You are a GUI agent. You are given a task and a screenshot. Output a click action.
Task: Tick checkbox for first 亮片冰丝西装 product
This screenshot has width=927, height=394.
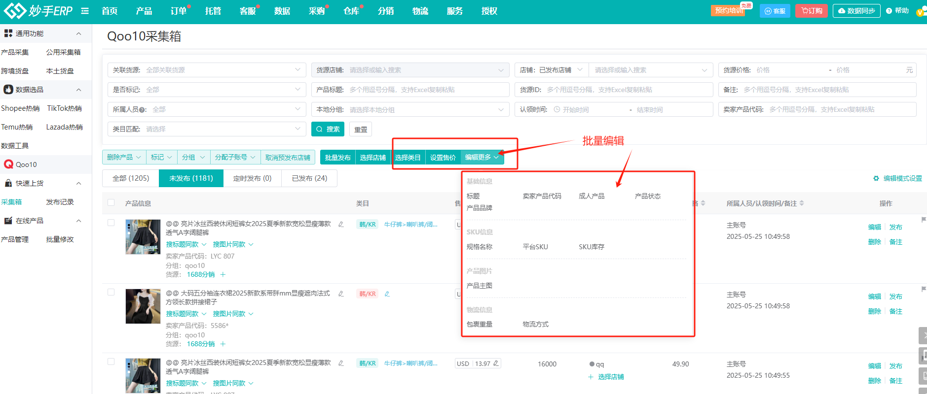[111, 223]
